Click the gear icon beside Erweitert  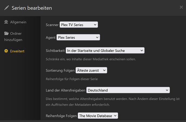[6, 51]
